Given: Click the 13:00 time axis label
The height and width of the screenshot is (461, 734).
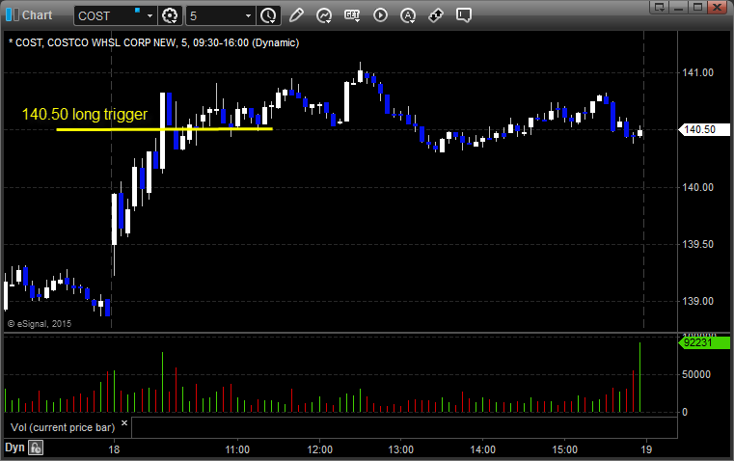Looking at the screenshot, I should 400,449.
